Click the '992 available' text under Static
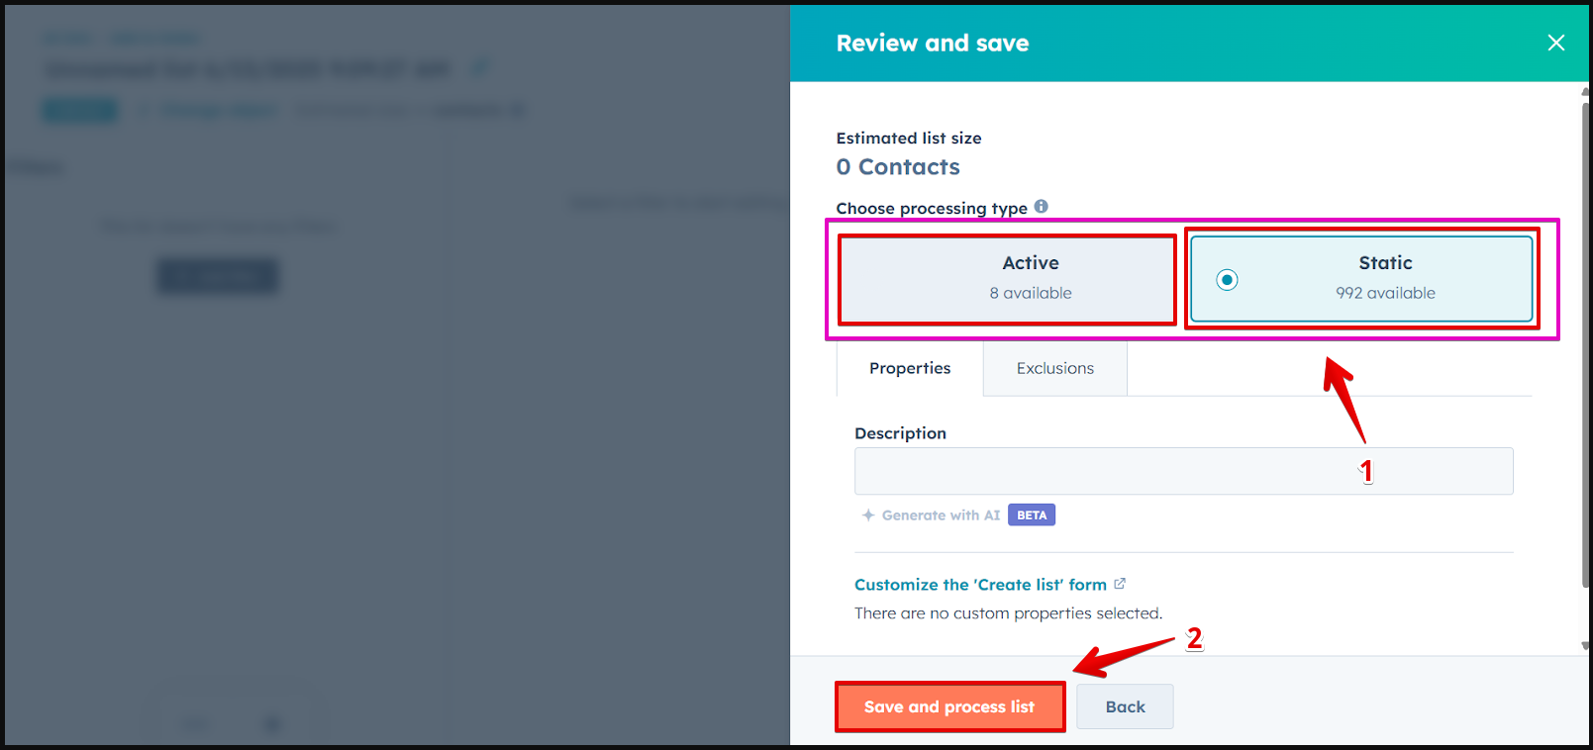The width and height of the screenshot is (1593, 750). 1385,293
